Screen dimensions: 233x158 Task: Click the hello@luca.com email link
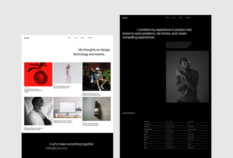click(x=57, y=148)
